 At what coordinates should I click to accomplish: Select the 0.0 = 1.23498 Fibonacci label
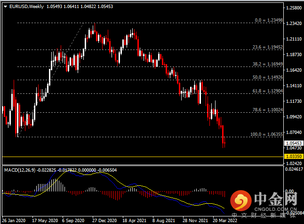pyautogui.click(x=269, y=21)
